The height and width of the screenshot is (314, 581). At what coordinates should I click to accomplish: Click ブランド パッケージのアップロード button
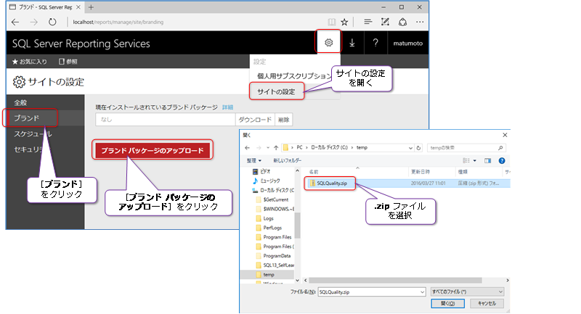(x=153, y=151)
